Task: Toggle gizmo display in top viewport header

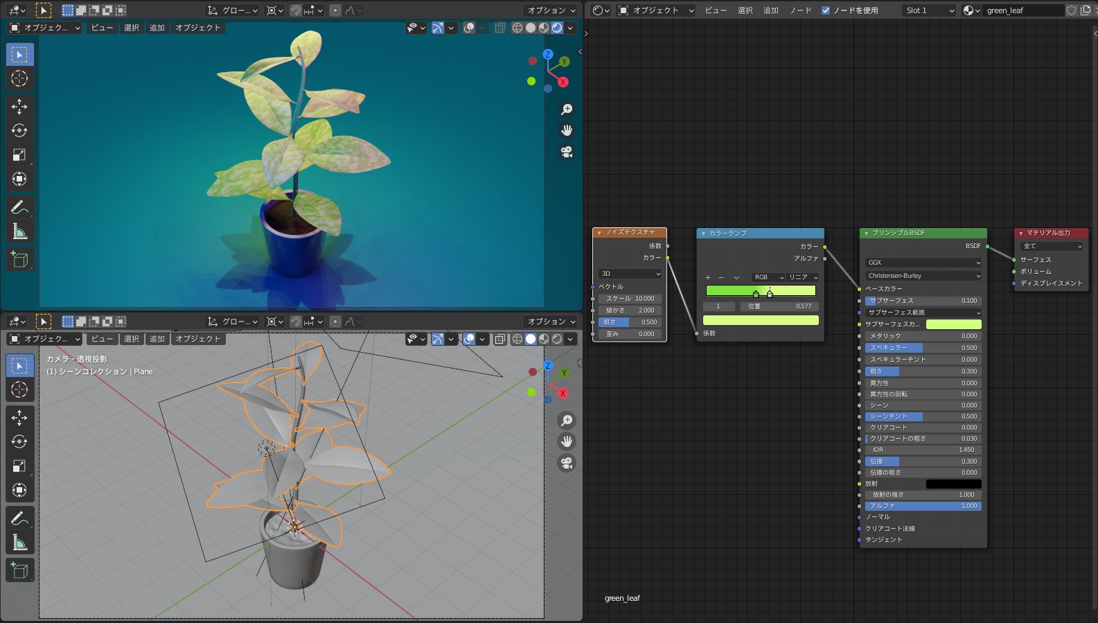Action: click(x=438, y=28)
